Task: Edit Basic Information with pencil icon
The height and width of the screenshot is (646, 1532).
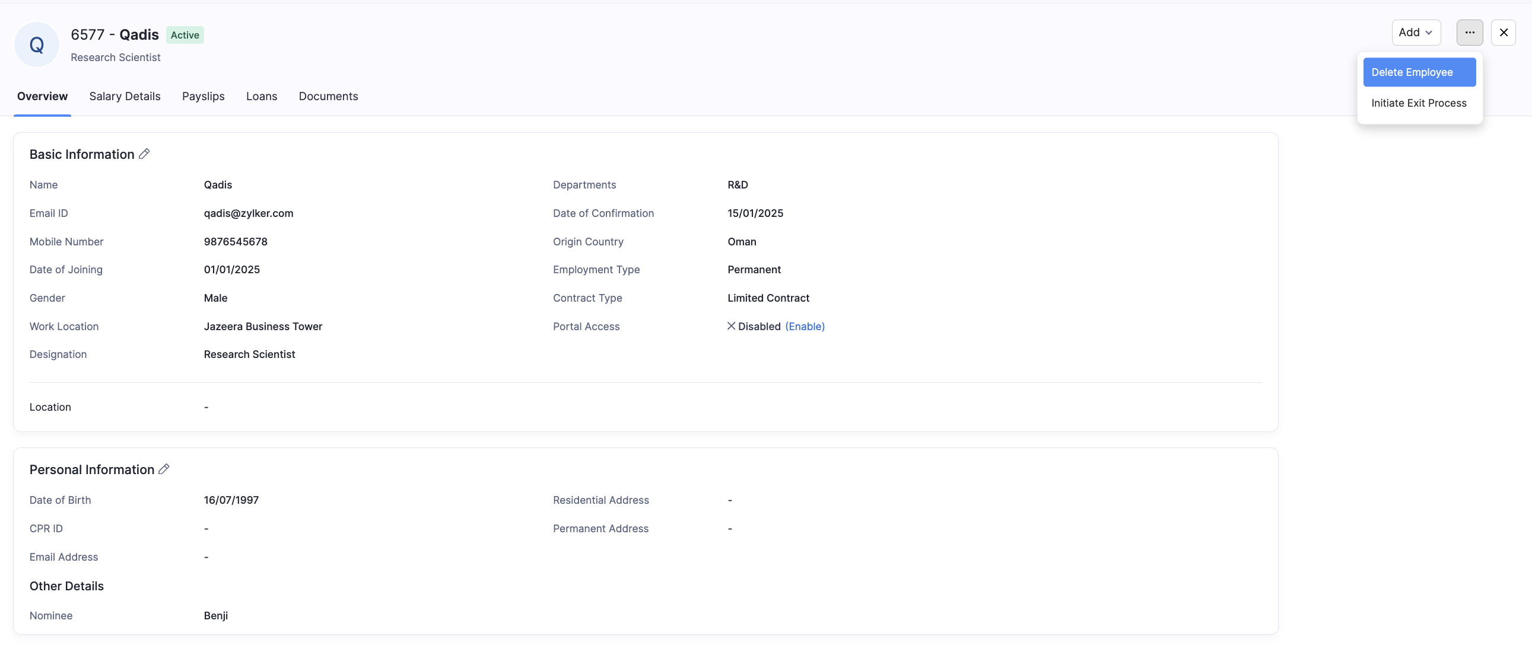Action: click(144, 154)
